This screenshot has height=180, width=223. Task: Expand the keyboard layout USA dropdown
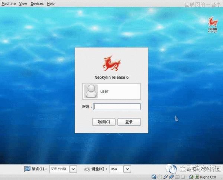point(127,169)
